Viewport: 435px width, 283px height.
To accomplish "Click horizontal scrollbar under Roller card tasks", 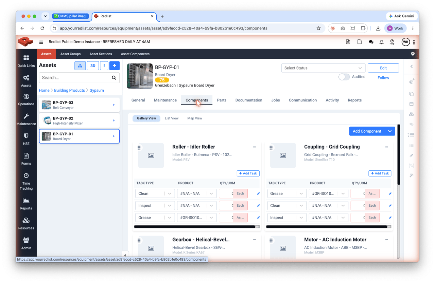I will (195, 227).
